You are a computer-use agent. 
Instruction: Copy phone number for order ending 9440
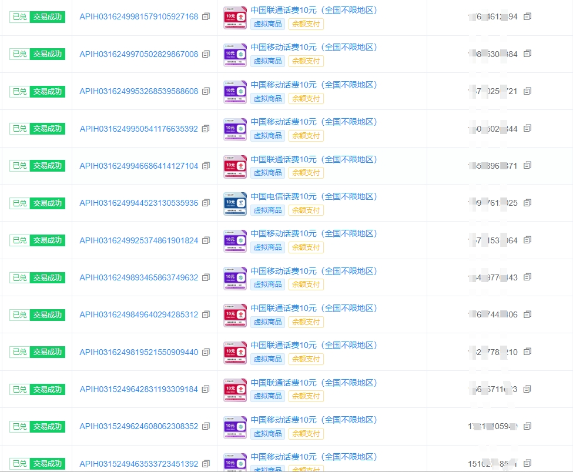coord(527,352)
